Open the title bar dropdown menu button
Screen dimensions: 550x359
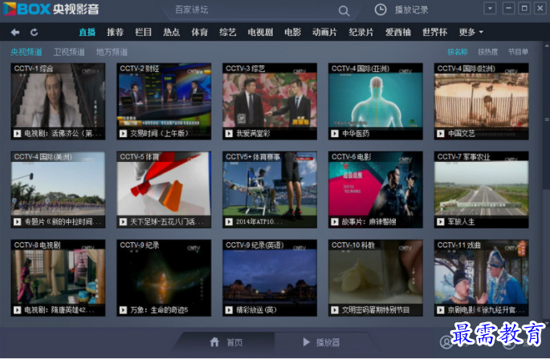(490, 8)
